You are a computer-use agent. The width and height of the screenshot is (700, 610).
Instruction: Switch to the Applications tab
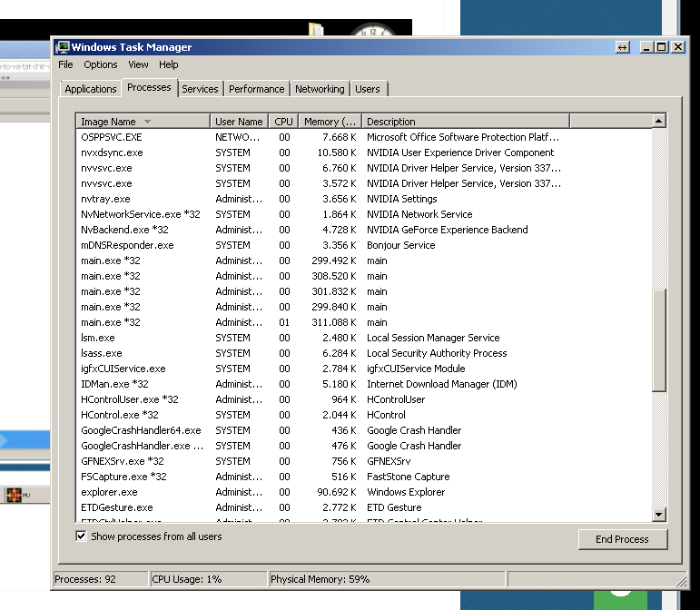tap(91, 89)
